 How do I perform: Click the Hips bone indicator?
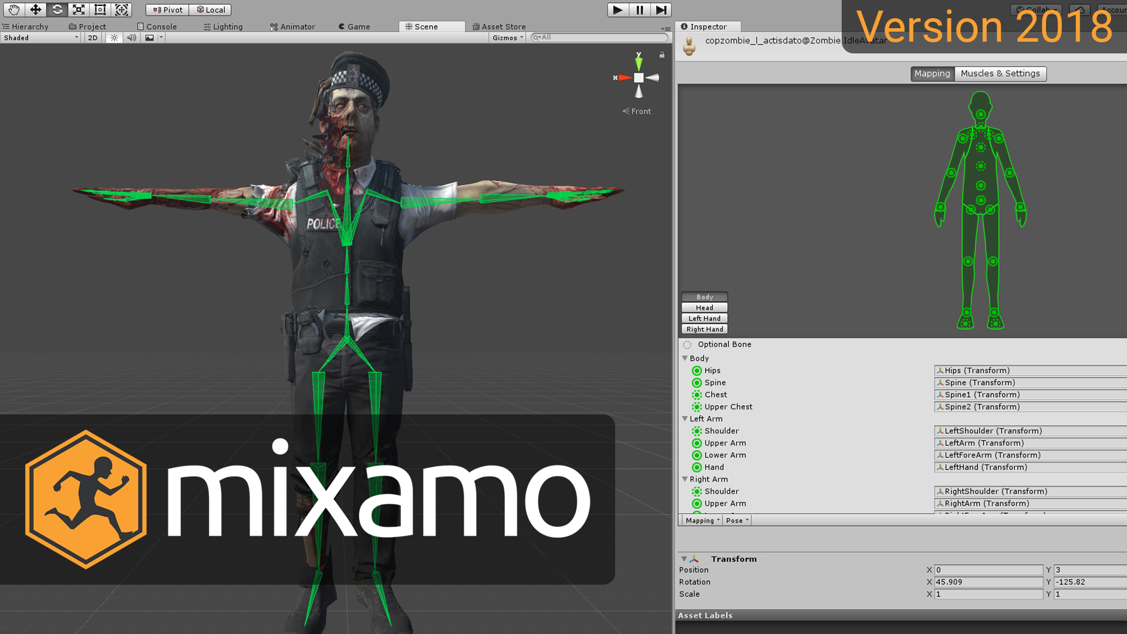pyautogui.click(x=697, y=370)
